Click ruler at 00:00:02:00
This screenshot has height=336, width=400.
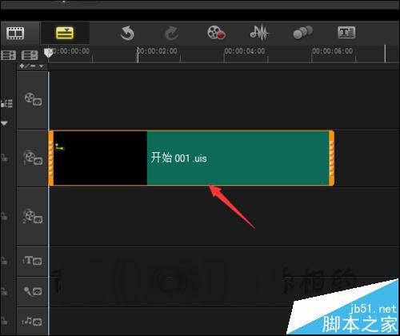[158, 51]
